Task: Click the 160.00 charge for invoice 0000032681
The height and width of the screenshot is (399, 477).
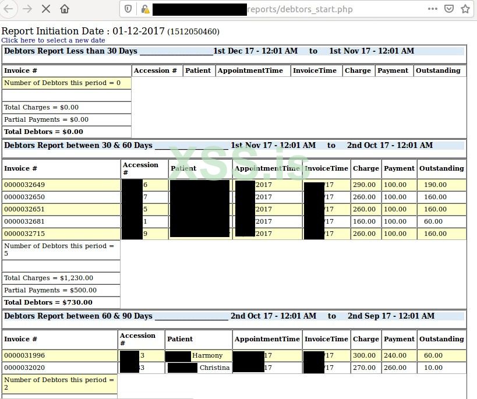Action: pyautogui.click(x=366, y=221)
